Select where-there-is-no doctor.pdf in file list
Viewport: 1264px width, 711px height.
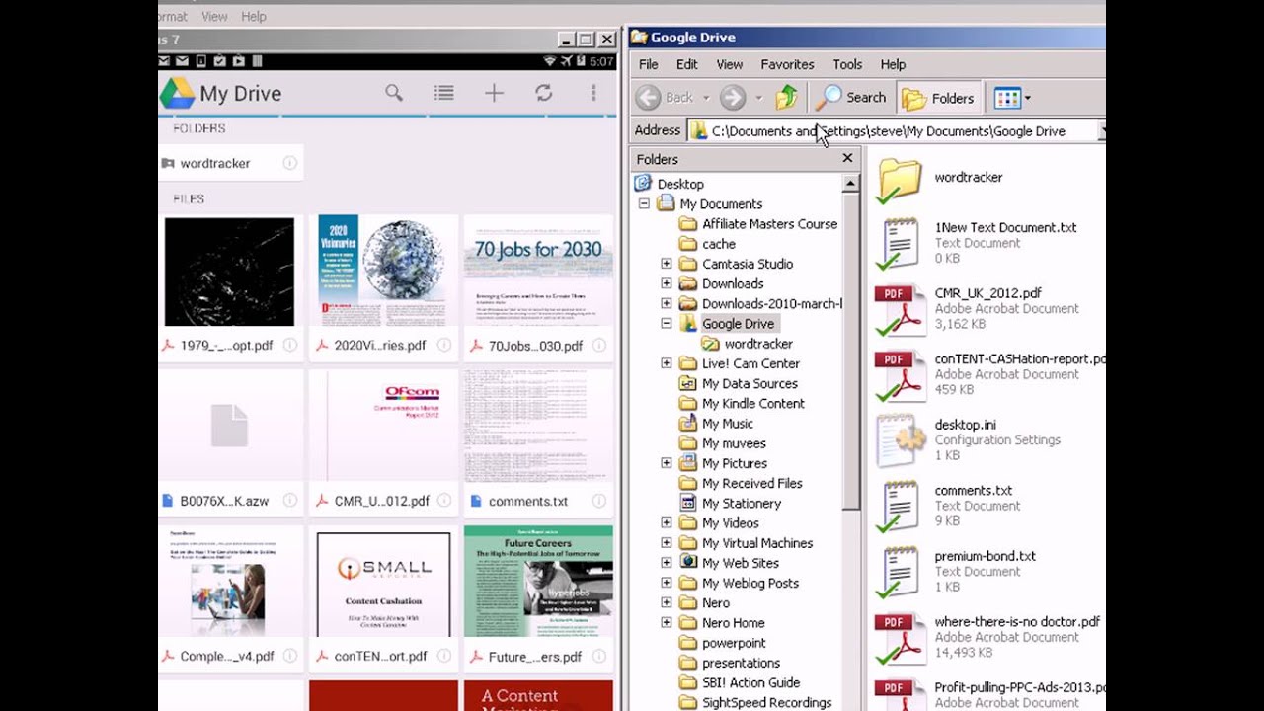[x=1017, y=622]
